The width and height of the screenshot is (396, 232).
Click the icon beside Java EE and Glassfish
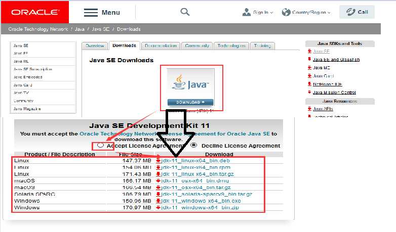point(309,59)
